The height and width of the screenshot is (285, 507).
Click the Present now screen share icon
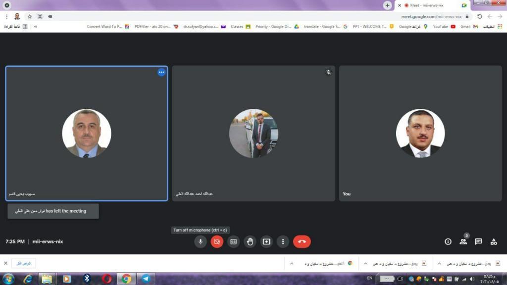tap(266, 241)
